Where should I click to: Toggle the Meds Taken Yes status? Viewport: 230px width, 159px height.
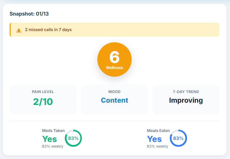[49, 139]
